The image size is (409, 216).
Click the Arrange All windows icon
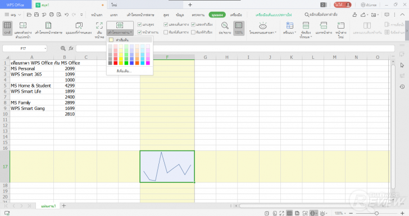pos(306,26)
